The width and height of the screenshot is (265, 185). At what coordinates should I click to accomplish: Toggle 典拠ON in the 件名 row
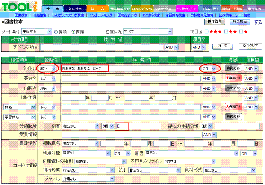click(x=233, y=106)
